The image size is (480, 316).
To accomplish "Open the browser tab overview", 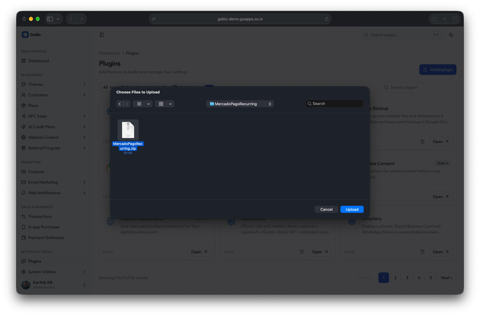I will [x=455, y=19].
